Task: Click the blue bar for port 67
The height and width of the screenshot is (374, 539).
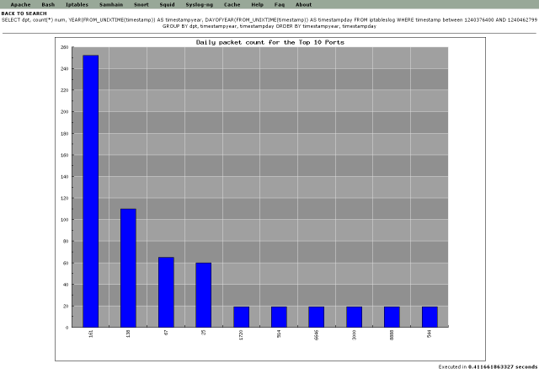Action: [166, 292]
